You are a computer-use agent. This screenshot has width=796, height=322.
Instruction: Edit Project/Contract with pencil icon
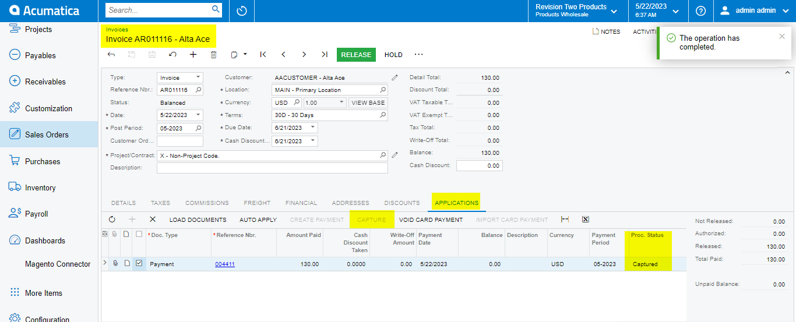395,155
